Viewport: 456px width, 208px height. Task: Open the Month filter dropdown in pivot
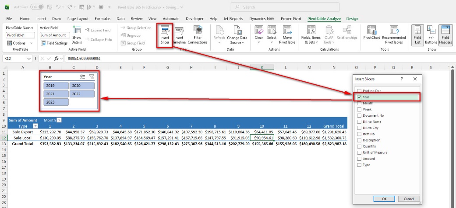coord(59,120)
